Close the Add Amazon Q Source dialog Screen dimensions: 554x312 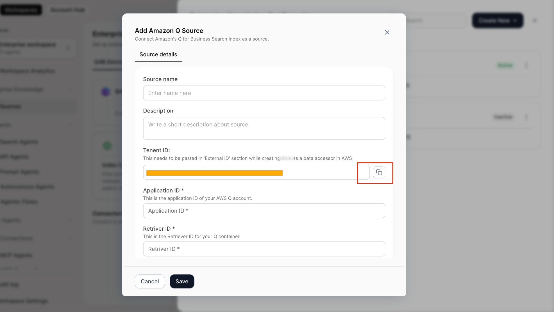[387, 33]
